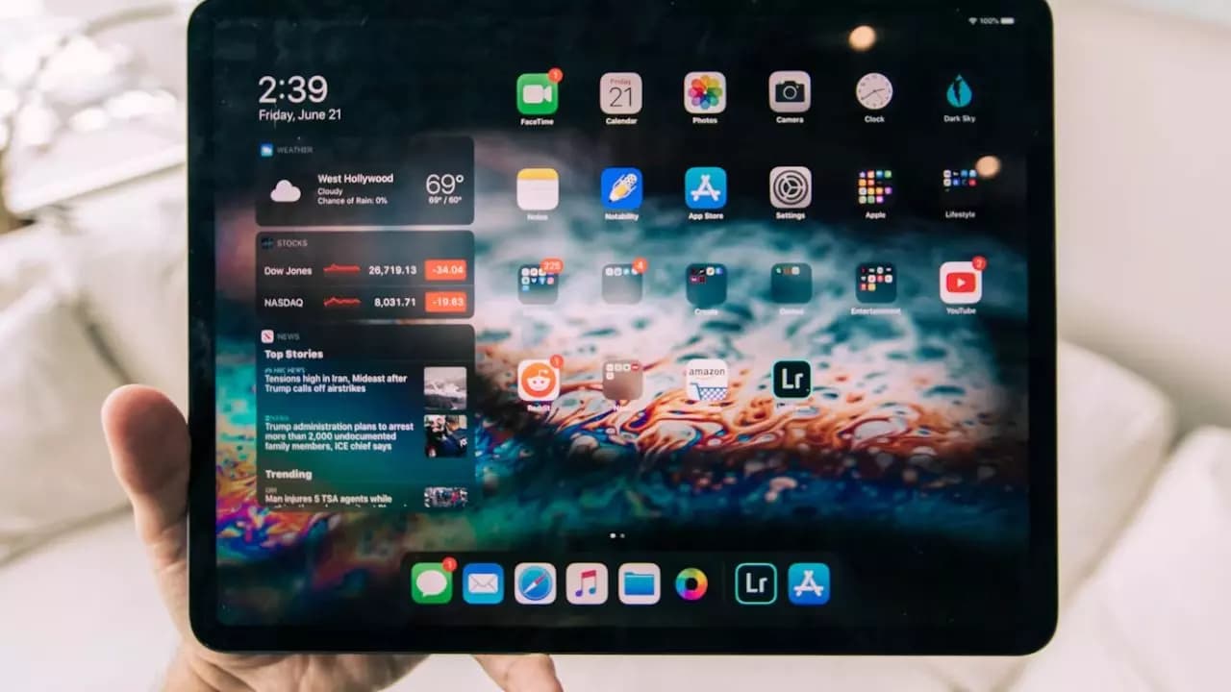Open Mail in the dock

pyautogui.click(x=483, y=583)
